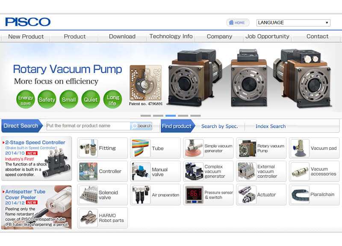Go to the HOME button
Viewport: 342px width, 246px height.
[x=237, y=23]
